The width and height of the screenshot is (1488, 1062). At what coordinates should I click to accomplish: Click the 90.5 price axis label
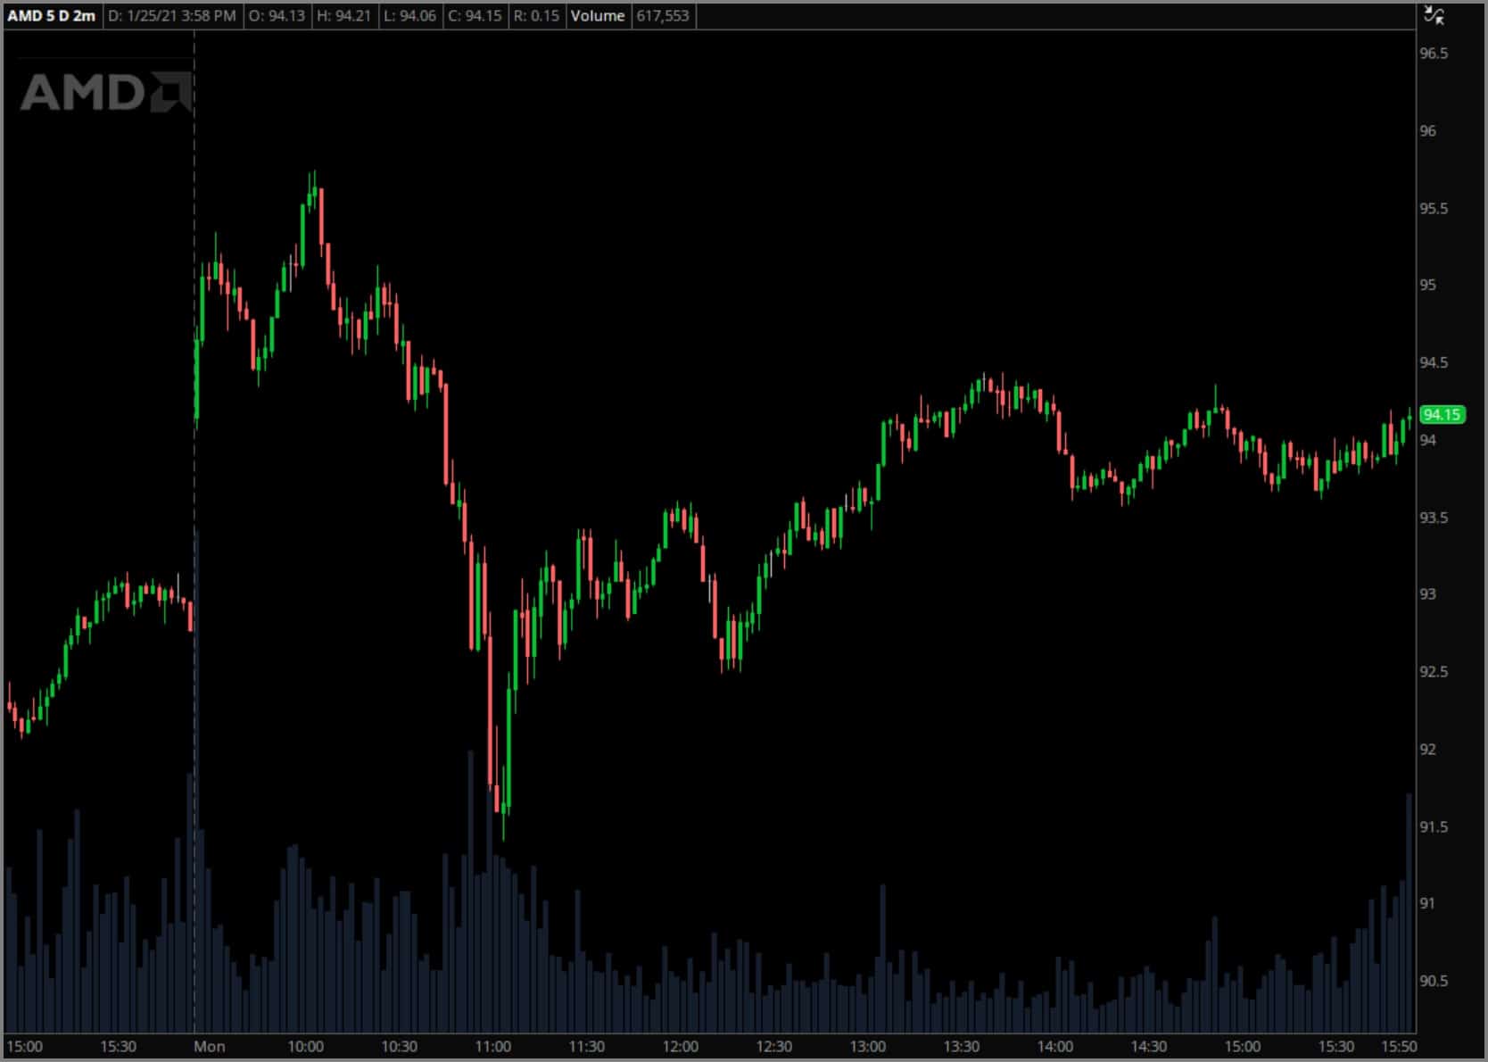click(1434, 981)
